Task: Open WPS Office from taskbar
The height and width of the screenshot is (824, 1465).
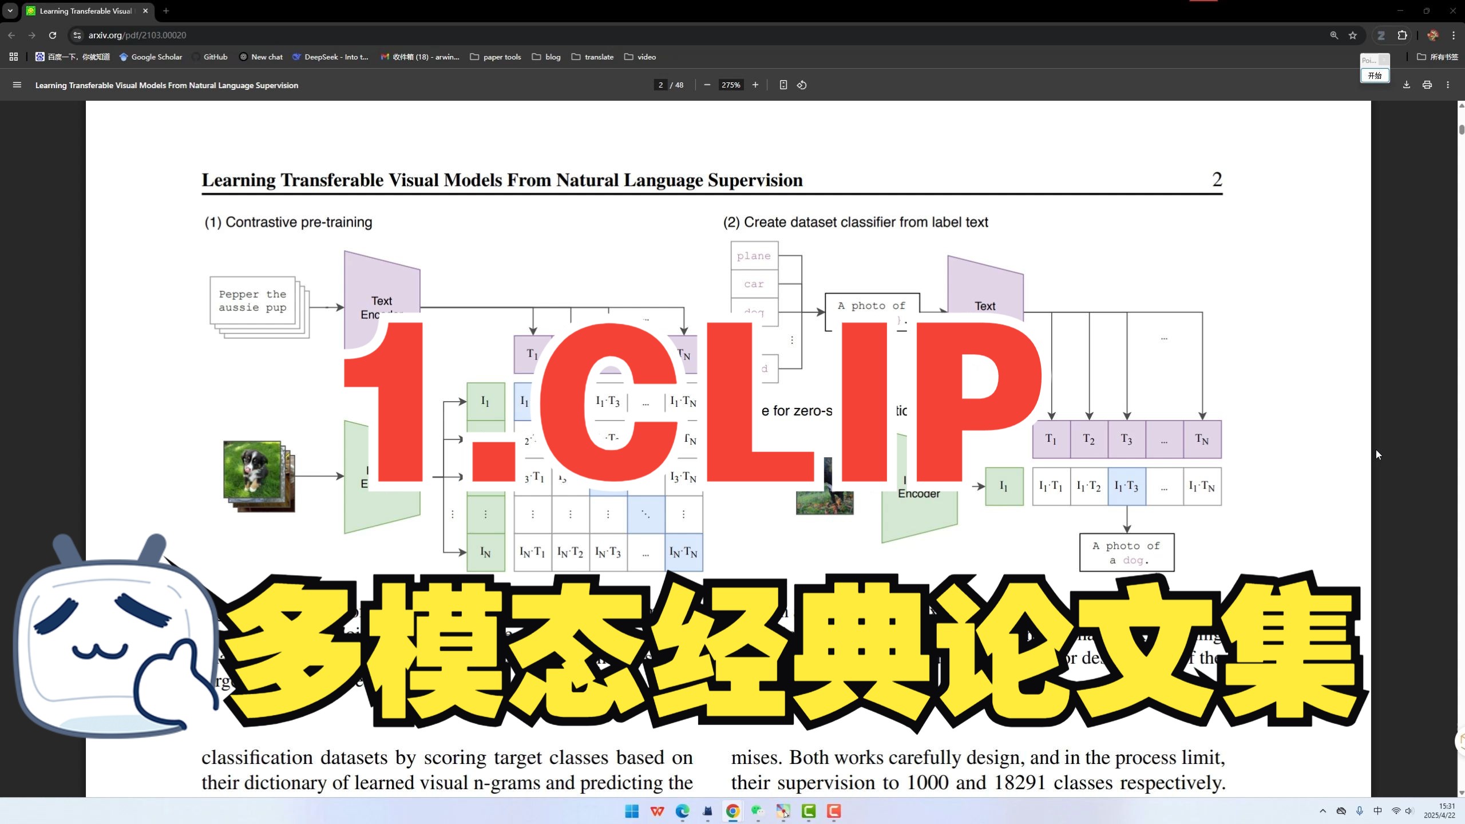Action: 657,811
